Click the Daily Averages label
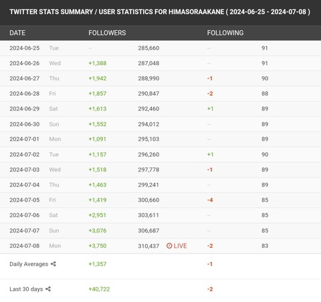This screenshot has width=321, height=302. [29, 264]
